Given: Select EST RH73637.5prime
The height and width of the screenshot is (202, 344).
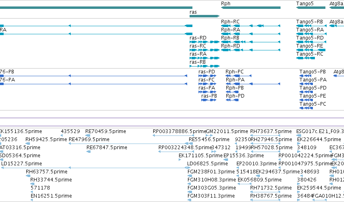Looking at the screenshot, I should pyautogui.click(x=271, y=131).
